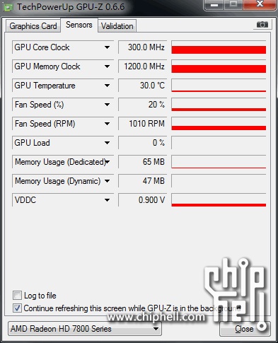
Task: Click the maximize window button
Action: coord(233,5)
